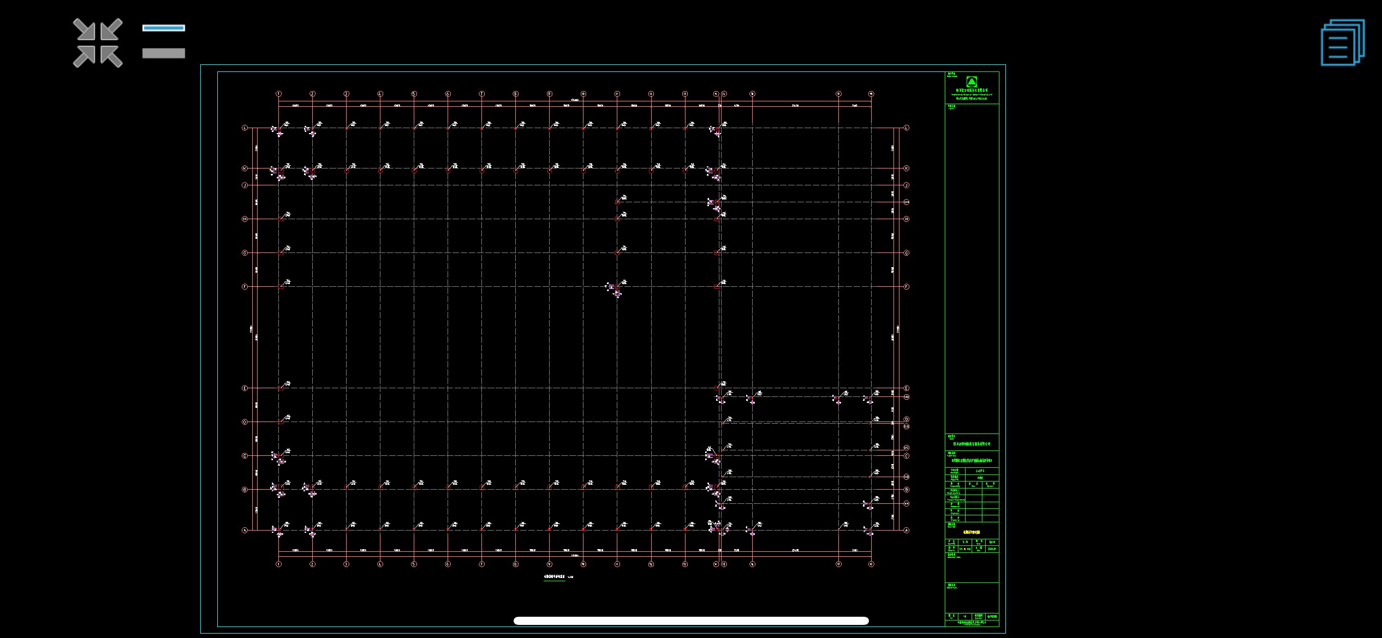The image size is (1382, 638).
Task: Click grid bubble A on left side
Action: 245,530
